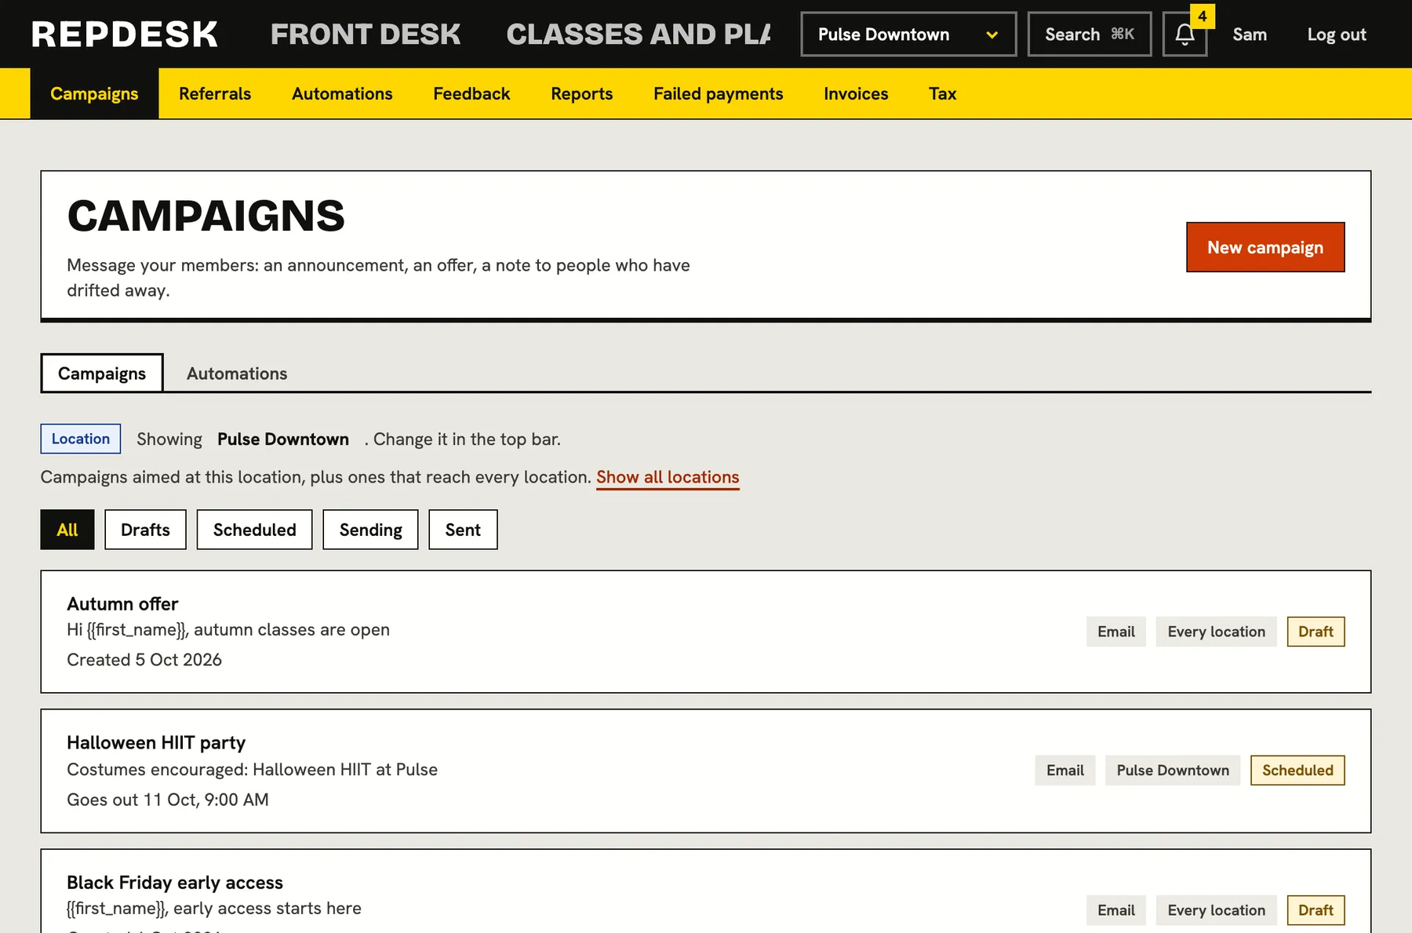Image resolution: width=1412 pixels, height=933 pixels.
Task: Open the Front Desk section
Action: (366, 35)
